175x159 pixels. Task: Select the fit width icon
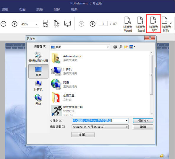pos(46,24)
